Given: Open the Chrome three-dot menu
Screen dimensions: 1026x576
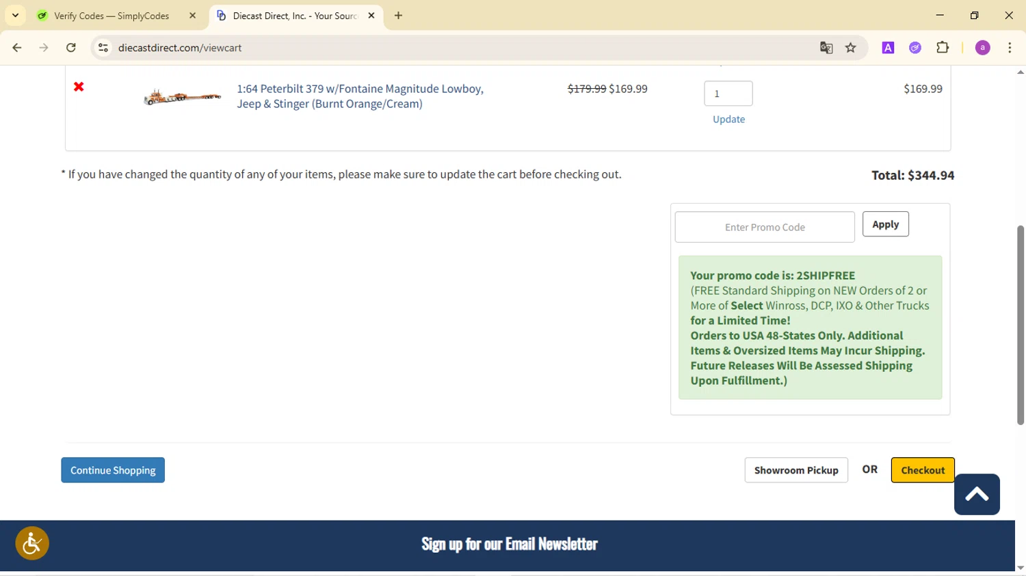Looking at the screenshot, I should (x=1010, y=48).
